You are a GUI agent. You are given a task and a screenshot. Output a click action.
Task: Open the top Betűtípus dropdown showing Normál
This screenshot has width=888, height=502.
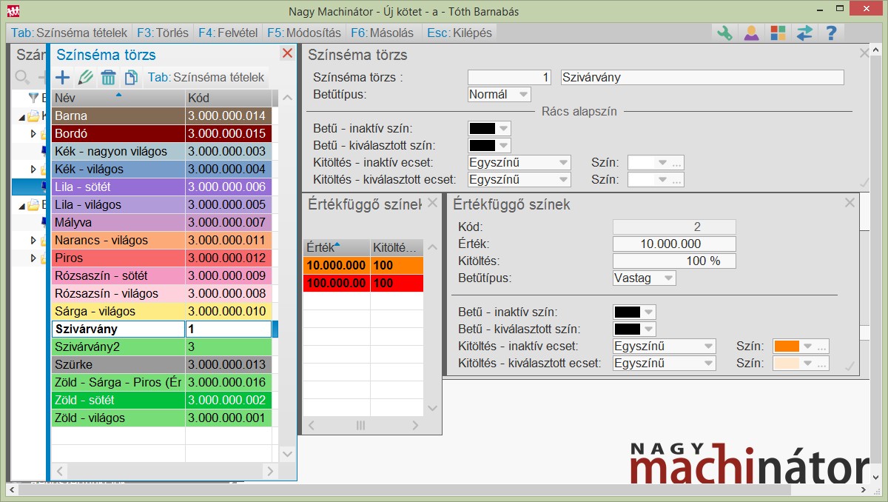[x=499, y=95]
